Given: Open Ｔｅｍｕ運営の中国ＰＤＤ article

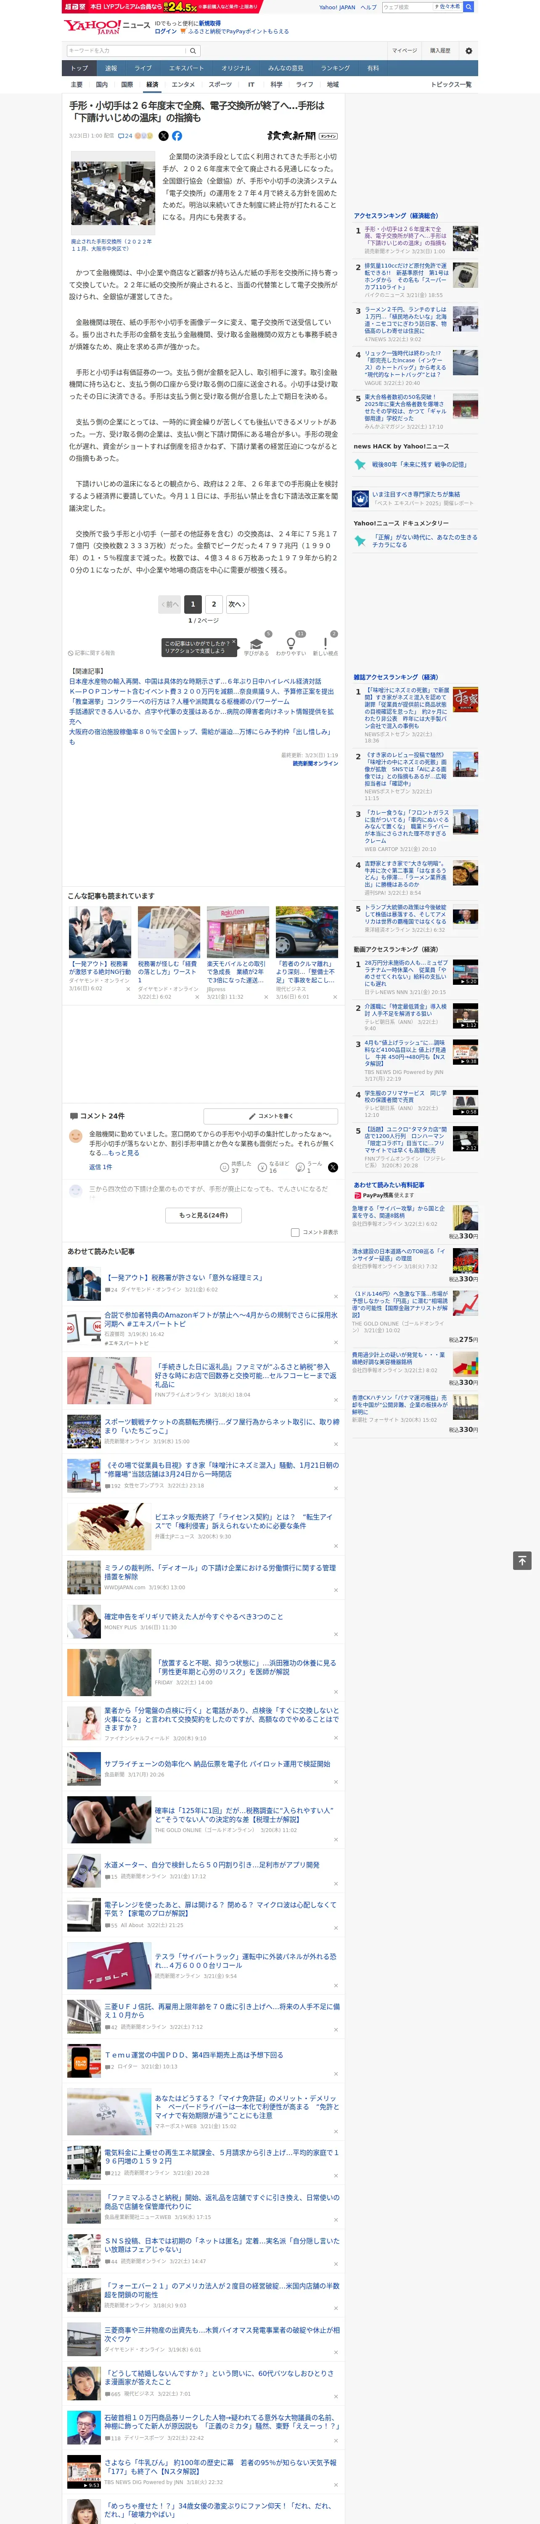Looking at the screenshot, I should coord(194,2055).
